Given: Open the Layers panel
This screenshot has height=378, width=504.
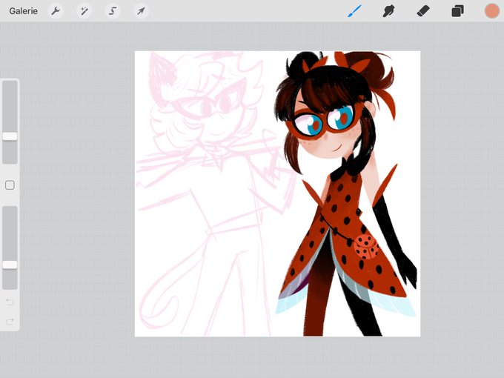Looking at the screenshot, I should click(x=457, y=11).
